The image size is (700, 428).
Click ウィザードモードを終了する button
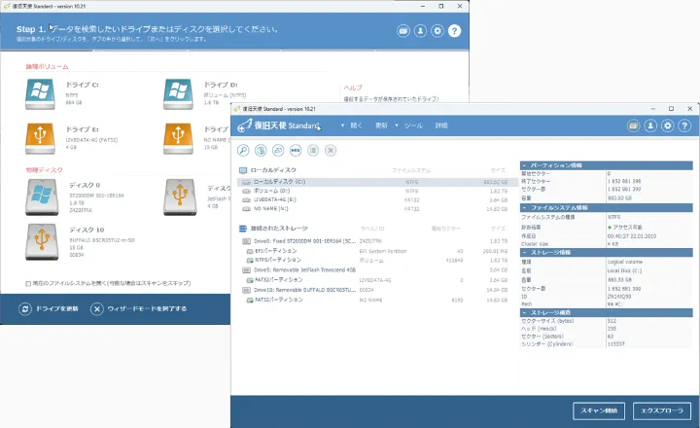coord(138,308)
